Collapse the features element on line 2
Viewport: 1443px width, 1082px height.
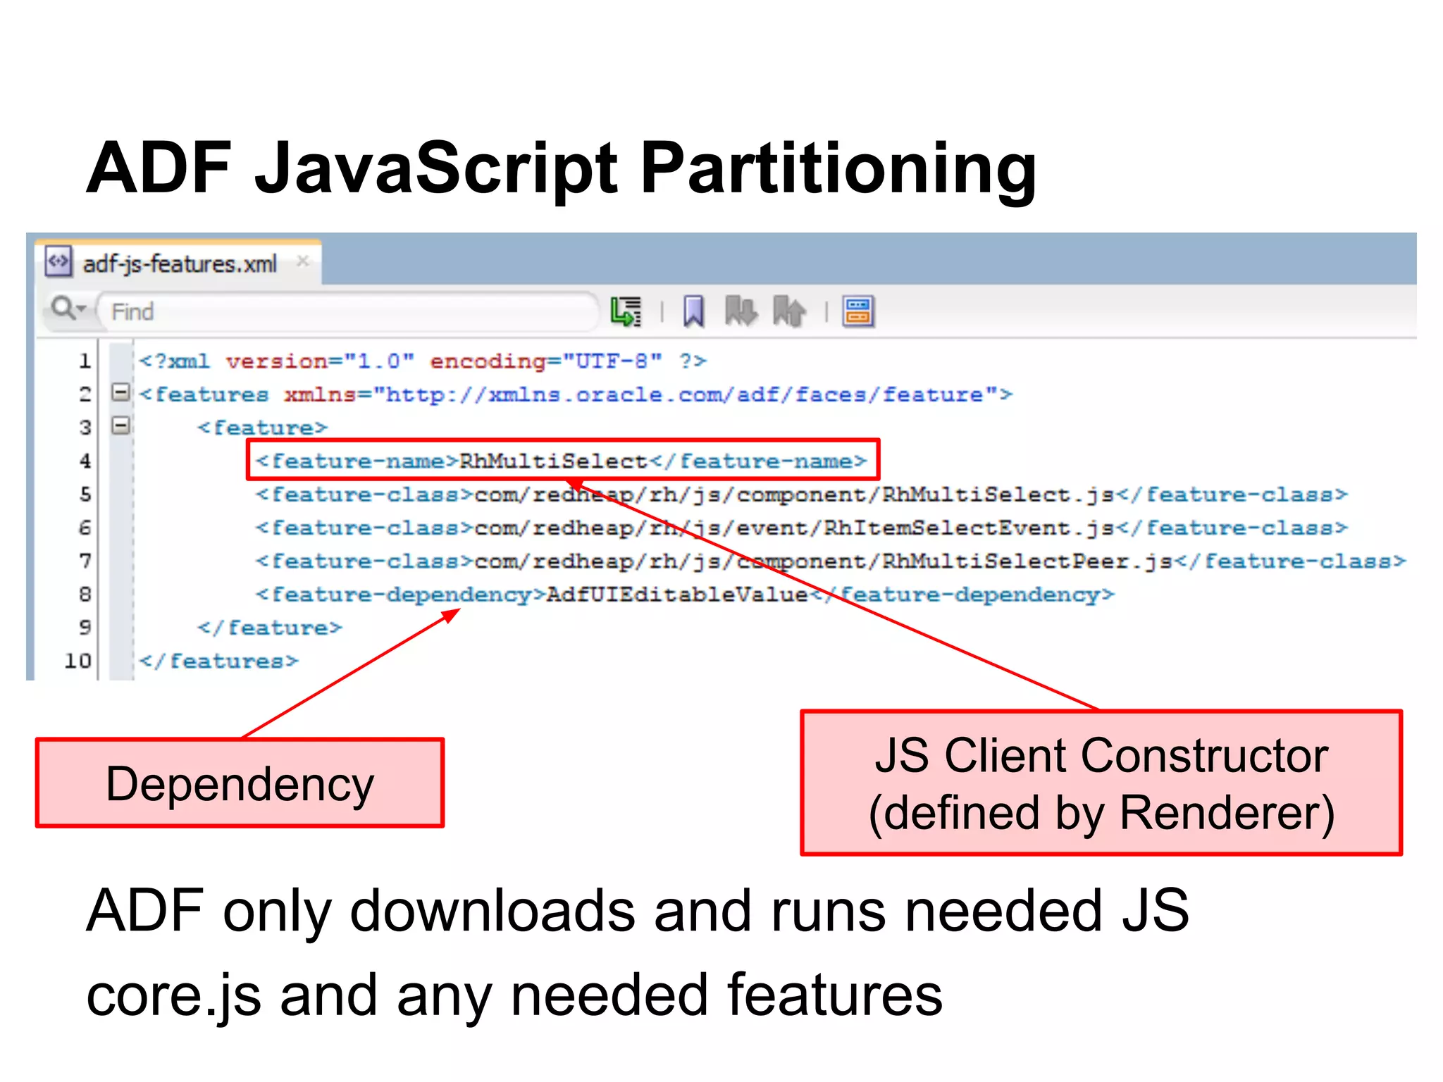coord(121,392)
